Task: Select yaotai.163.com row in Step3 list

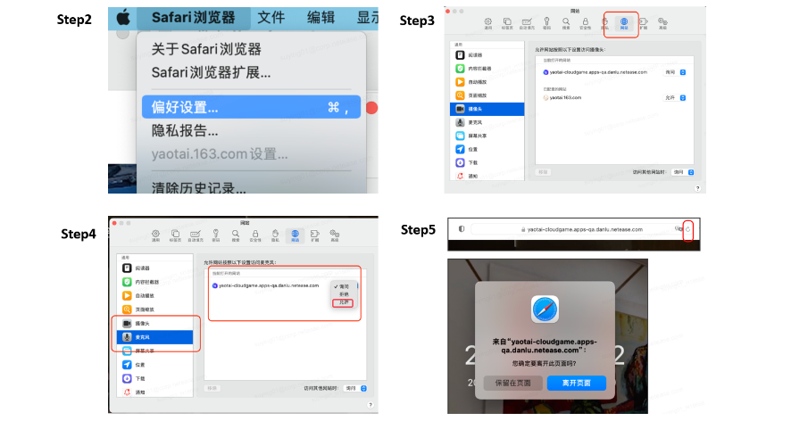Action: 614,98
